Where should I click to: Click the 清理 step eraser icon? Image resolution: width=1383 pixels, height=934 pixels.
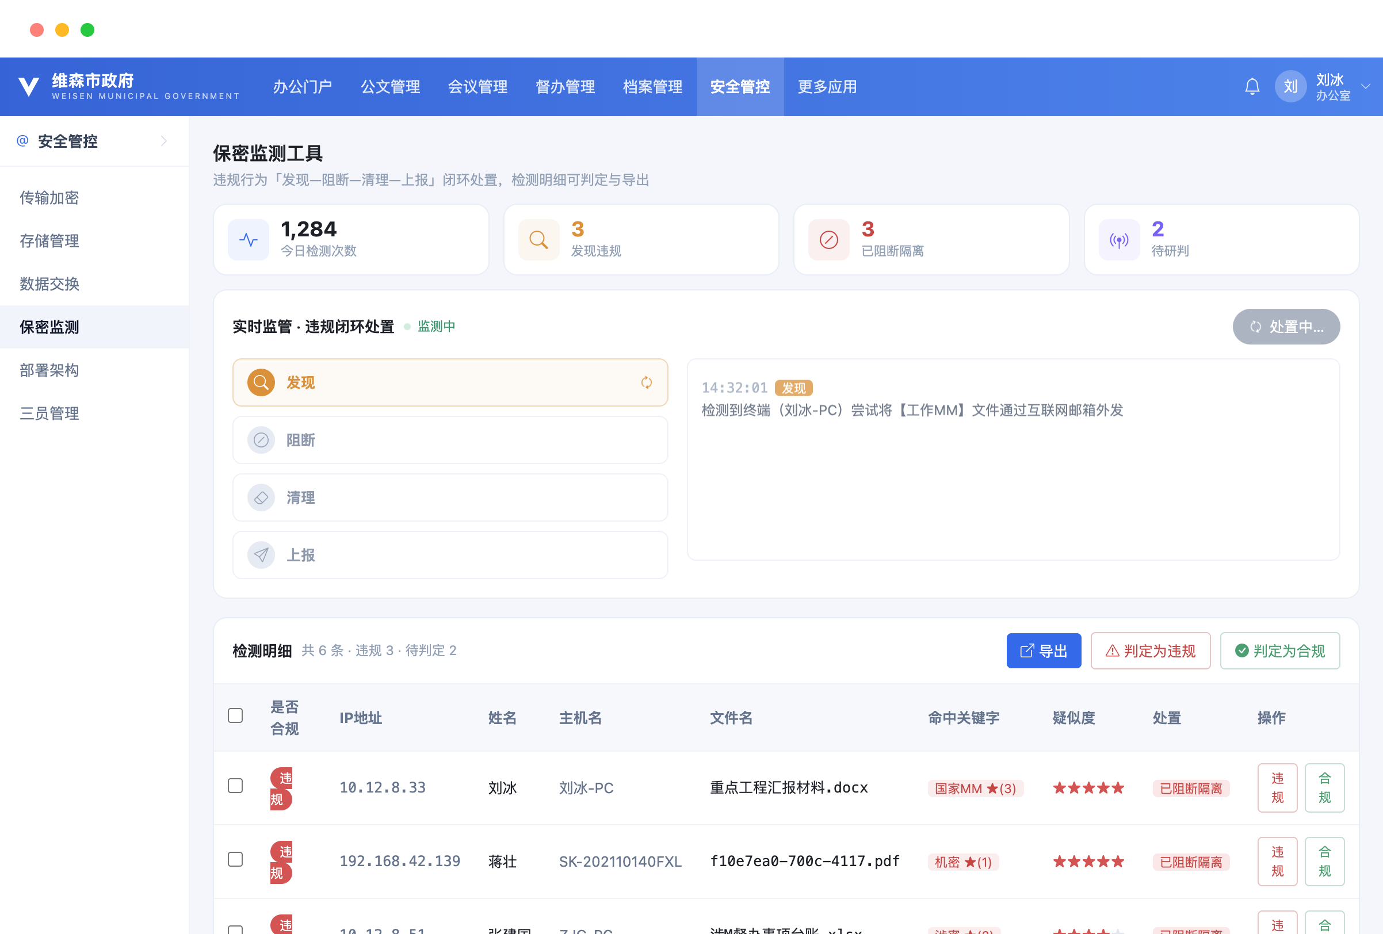[x=261, y=498]
